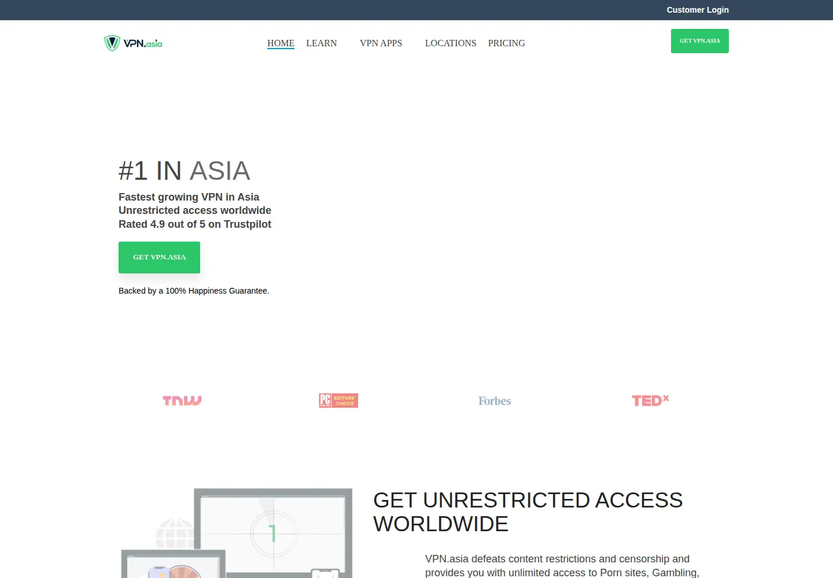The width and height of the screenshot is (833, 578).
Task: Click 'Fastest growing VPN in Asia' text
Action: pyautogui.click(x=189, y=197)
